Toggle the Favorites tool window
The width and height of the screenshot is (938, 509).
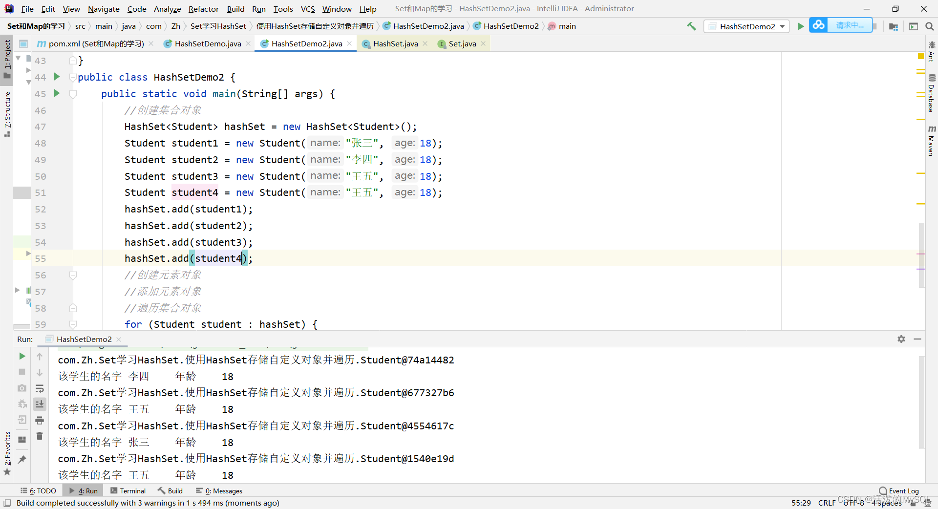click(x=7, y=453)
